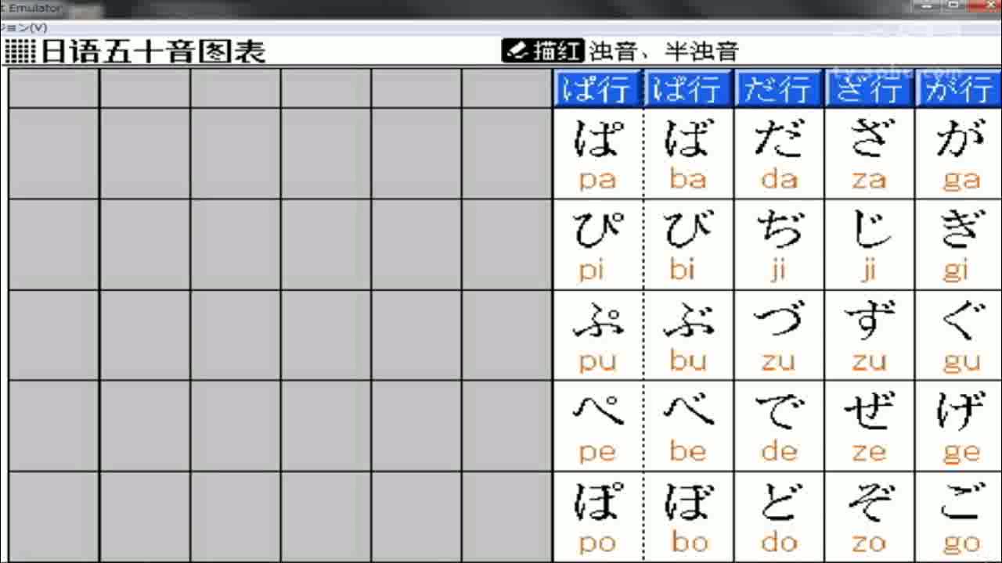The image size is (1002, 563).
Task: Select the ざ行 column header
Action: [870, 88]
